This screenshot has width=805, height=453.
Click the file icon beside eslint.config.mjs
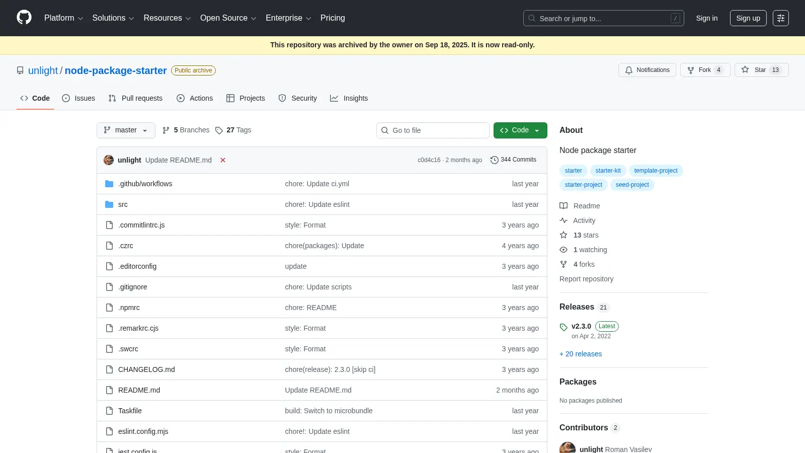click(109, 431)
